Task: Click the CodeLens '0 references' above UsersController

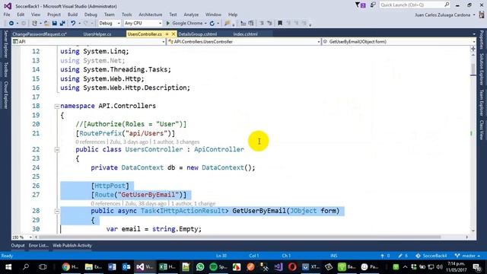Action: coord(90,142)
